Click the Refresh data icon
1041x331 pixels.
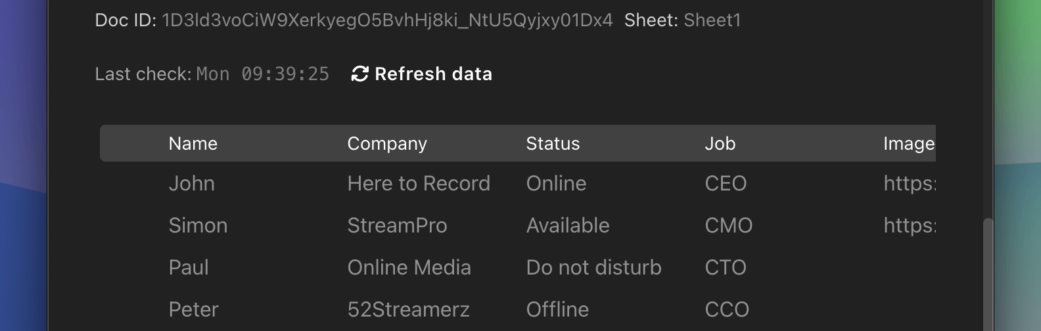pos(359,74)
